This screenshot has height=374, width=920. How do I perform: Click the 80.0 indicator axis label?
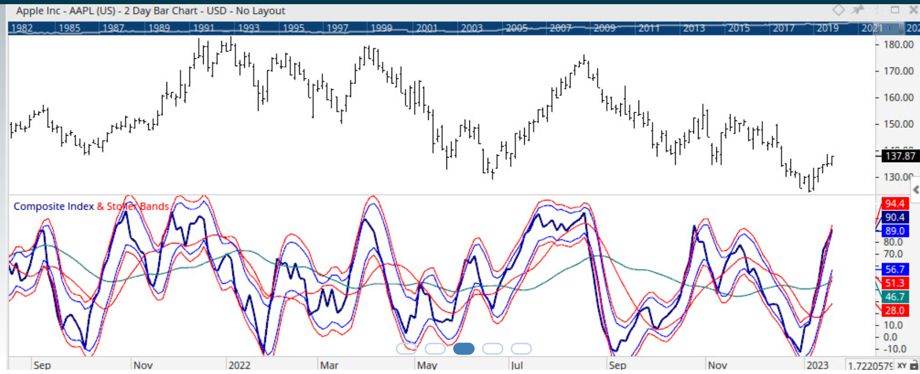click(x=893, y=242)
